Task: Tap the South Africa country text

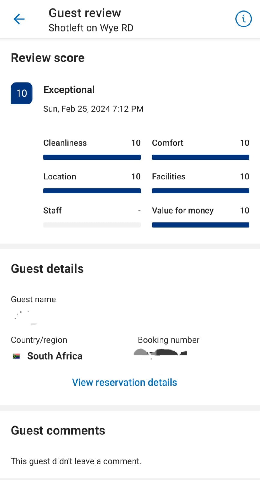Action: click(x=55, y=356)
